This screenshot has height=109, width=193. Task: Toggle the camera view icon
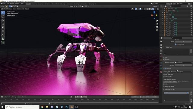pyautogui.click(x=157, y=27)
